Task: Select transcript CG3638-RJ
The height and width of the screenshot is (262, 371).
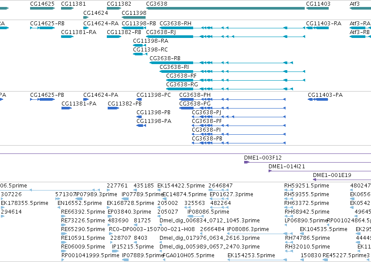Action: point(161,32)
